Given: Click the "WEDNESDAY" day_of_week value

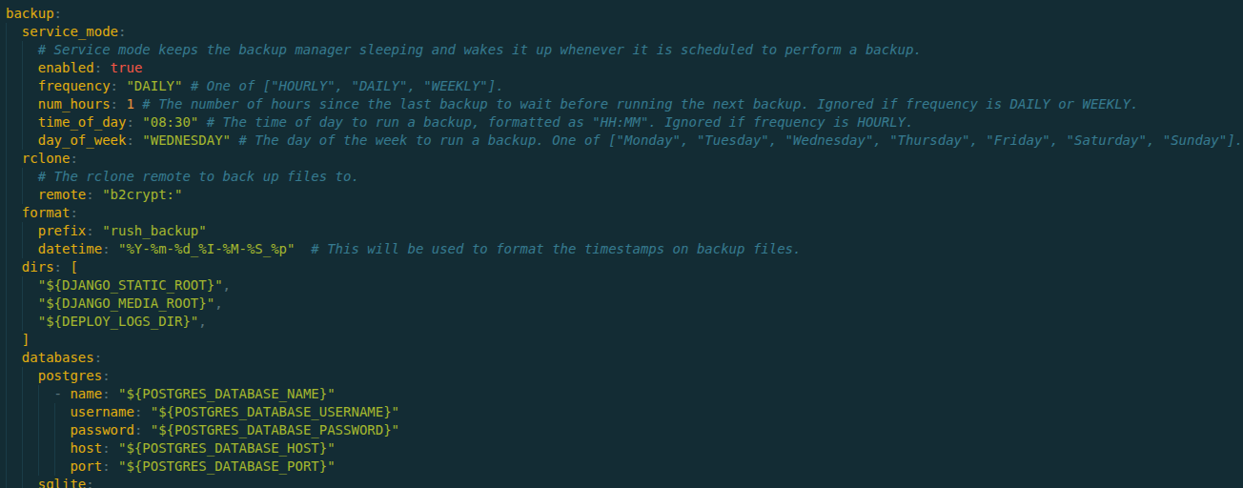Looking at the screenshot, I should point(186,140).
